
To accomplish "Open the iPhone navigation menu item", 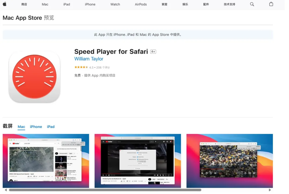I will click(x=90, y=4).
